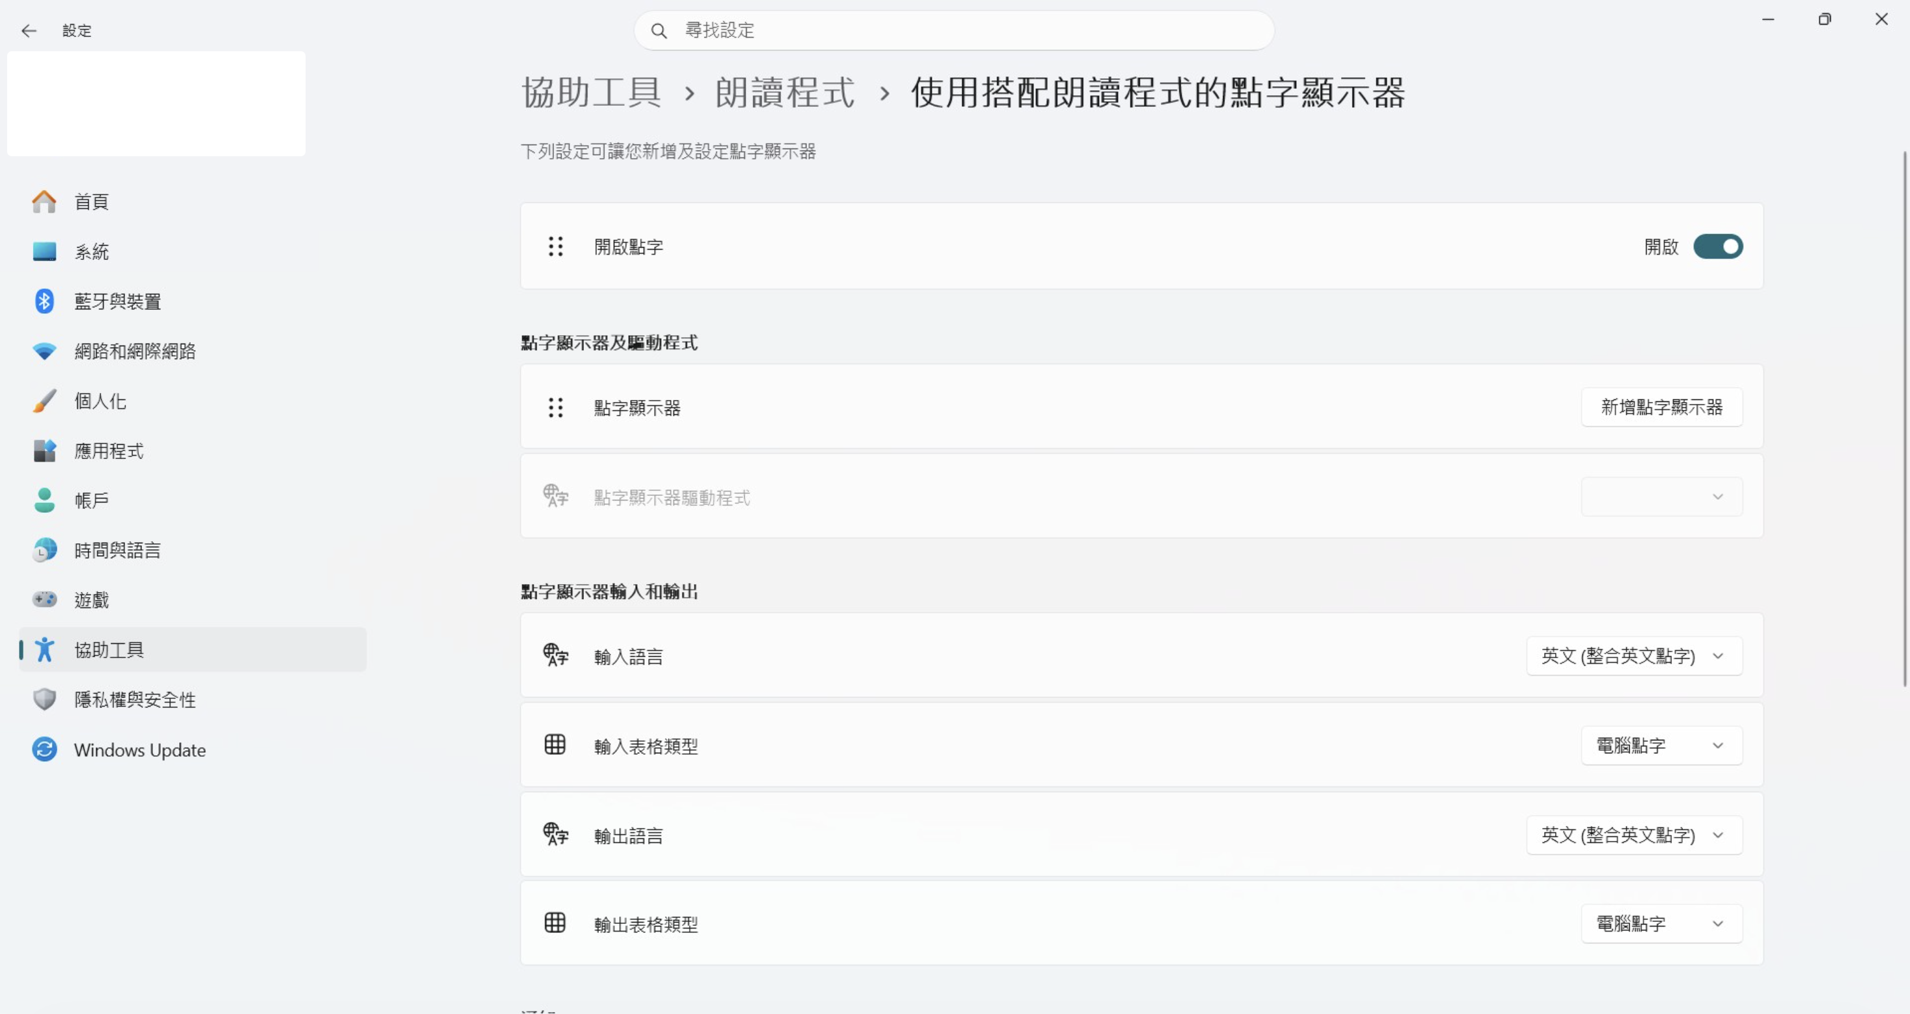Open the 點字顯示器驅動程式 dropdown
Screen dimensions: 1910x1014
[1662, 497]
